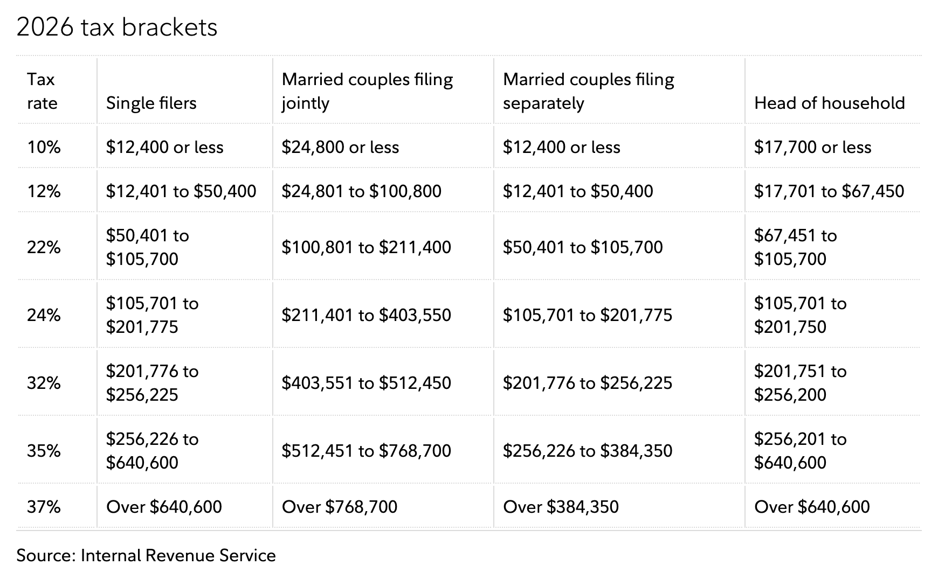Select the "Married couples filing separately" header
Screen dimensions: 938x586
588,91
